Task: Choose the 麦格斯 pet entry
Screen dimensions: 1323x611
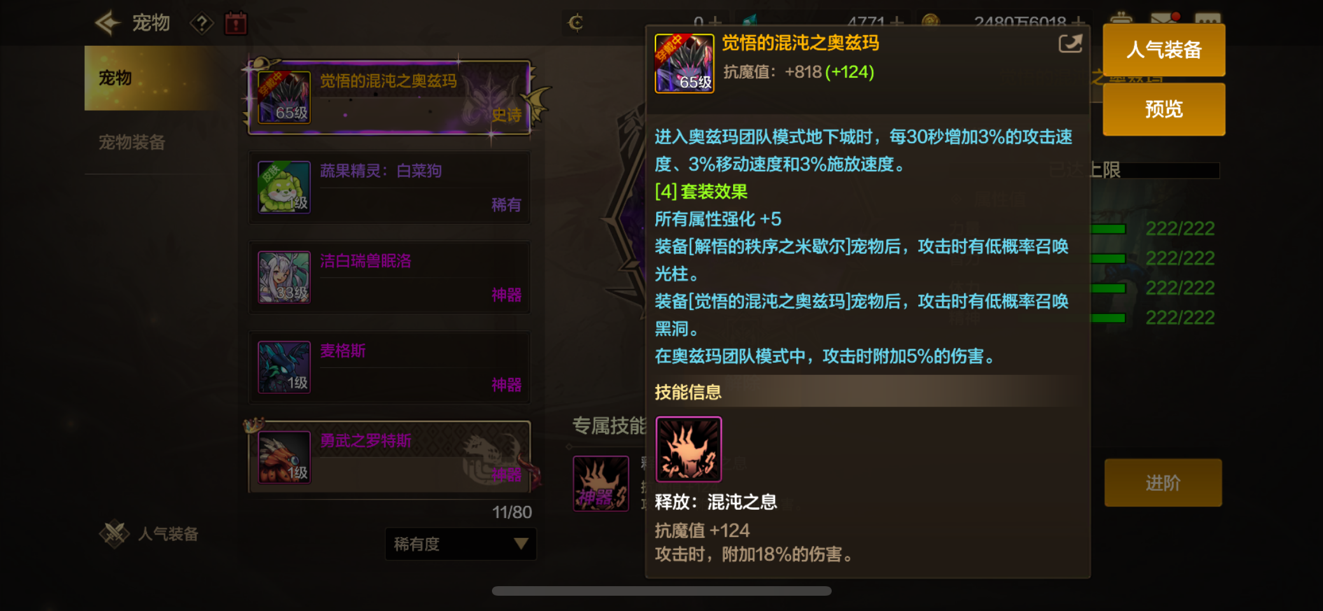Action: click(389, 367)
